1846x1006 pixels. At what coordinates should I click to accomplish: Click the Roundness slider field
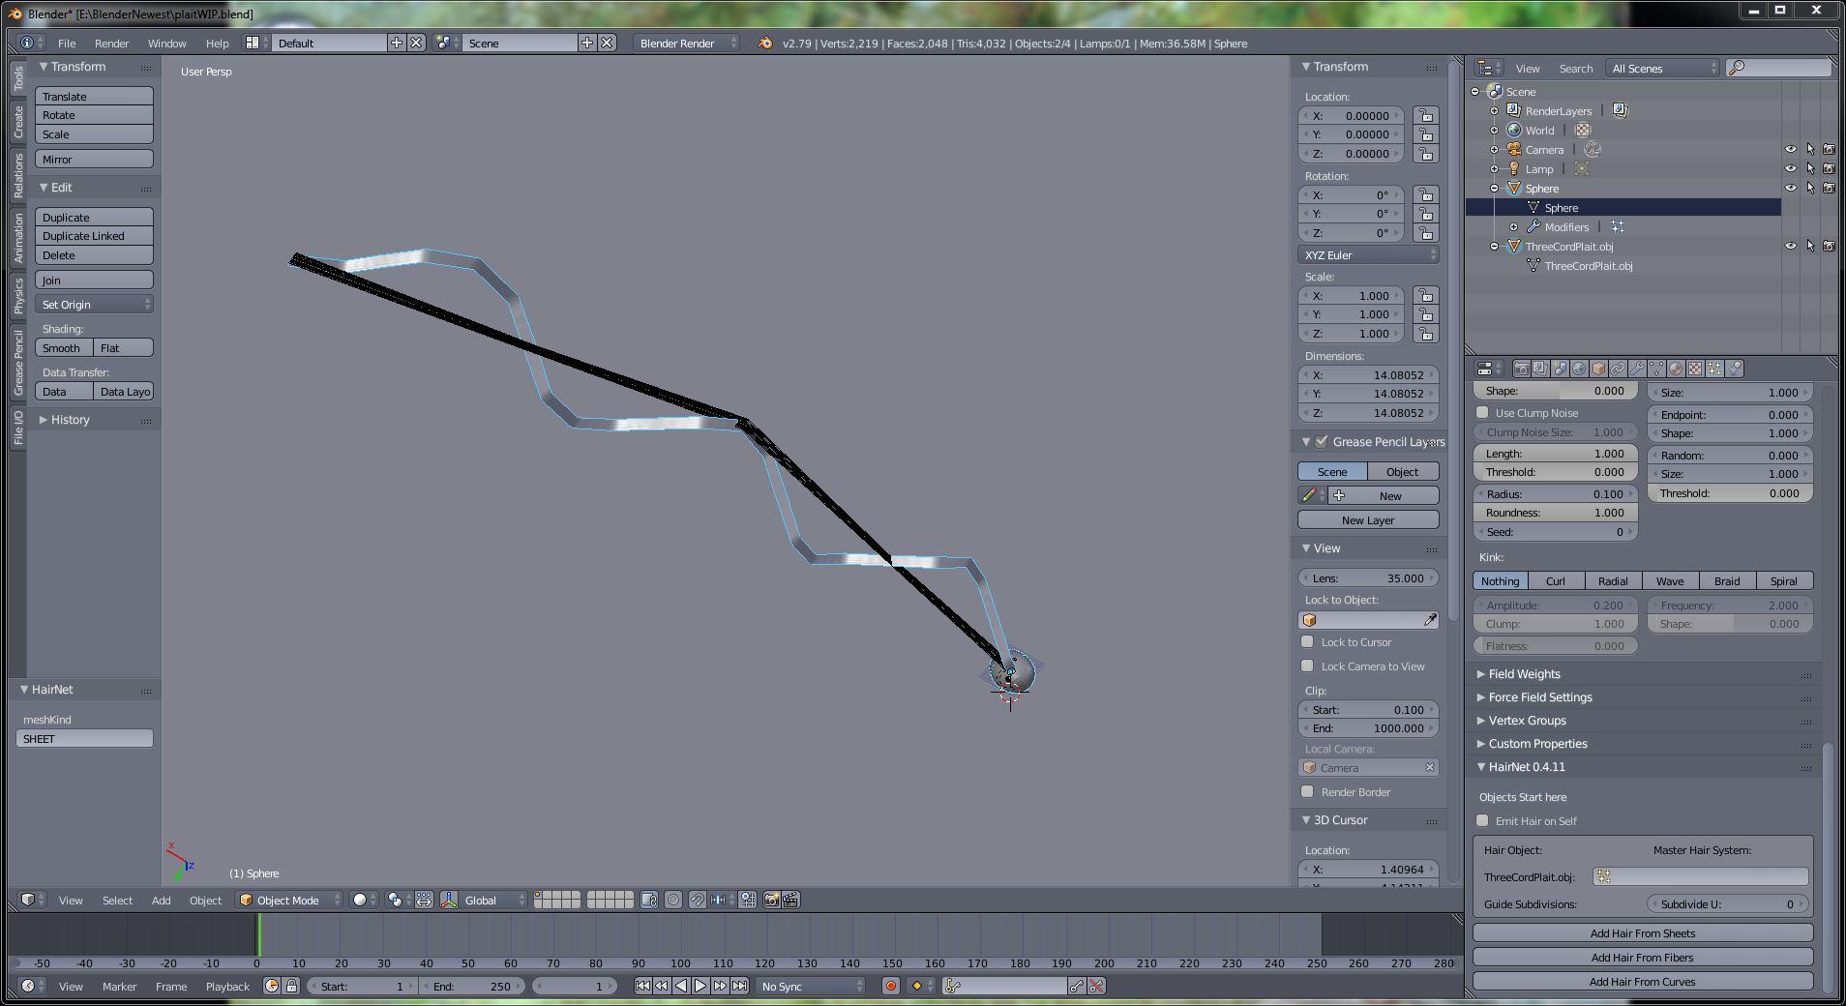tap(1556, 513)
